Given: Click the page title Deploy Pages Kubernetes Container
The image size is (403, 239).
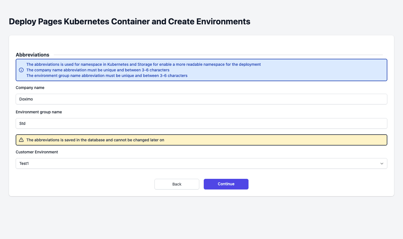Looking at the screenshot, I should tap(130, 22).
